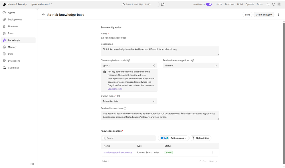Image resolution: width=285 pixels, height=168 pixels.
Task: Click the Knowledge sources Search field
Action: pyautogui.click(x=128, y=138)
